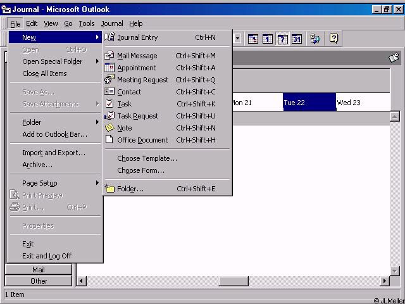Open the Edit menu

point(32,24)
